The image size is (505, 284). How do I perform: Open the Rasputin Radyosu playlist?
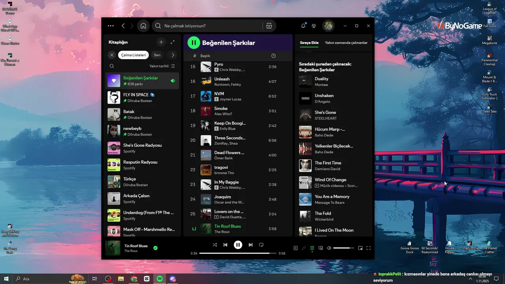(x=142, y=165)
